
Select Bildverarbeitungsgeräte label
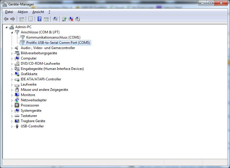pyautogui.click(x=39, y=53)
